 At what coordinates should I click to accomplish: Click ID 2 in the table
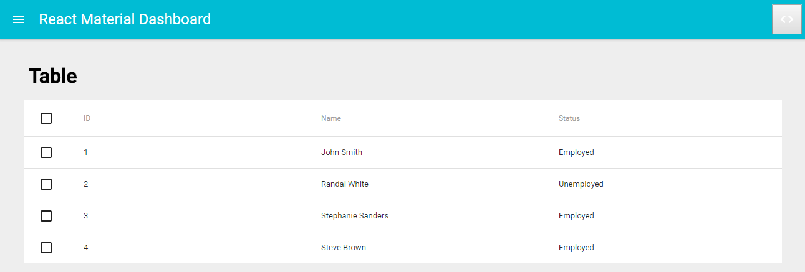[86, 184]
